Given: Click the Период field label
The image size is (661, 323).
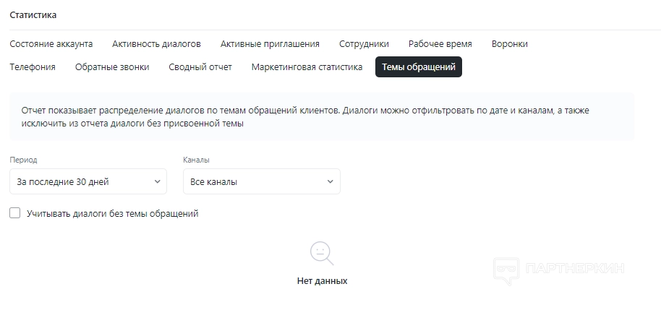Looking at the screenshot, I should (x=23, y=160).
